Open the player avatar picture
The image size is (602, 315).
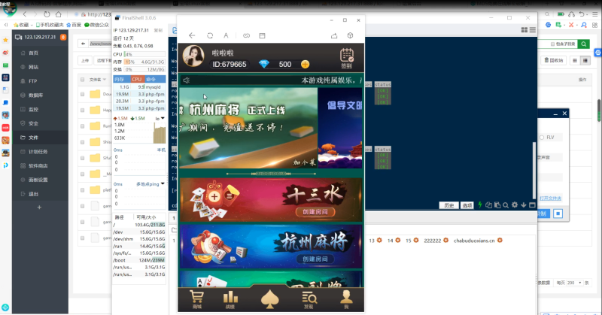[193, 56]
